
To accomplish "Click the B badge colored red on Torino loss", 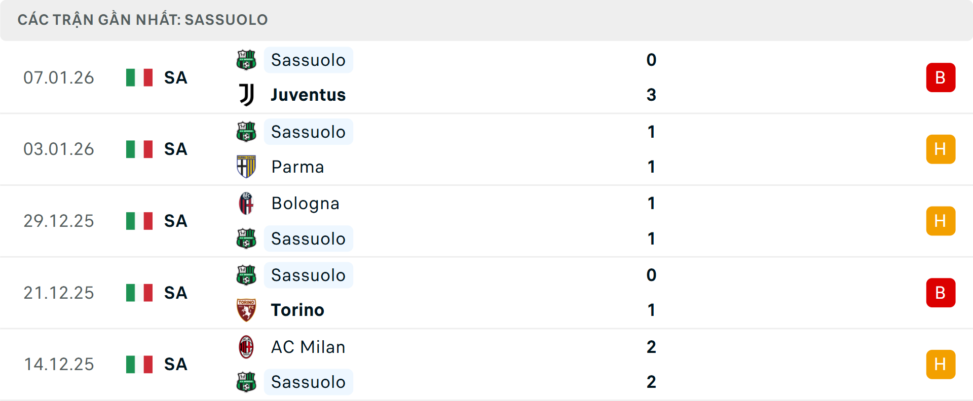I will point(941,292).
